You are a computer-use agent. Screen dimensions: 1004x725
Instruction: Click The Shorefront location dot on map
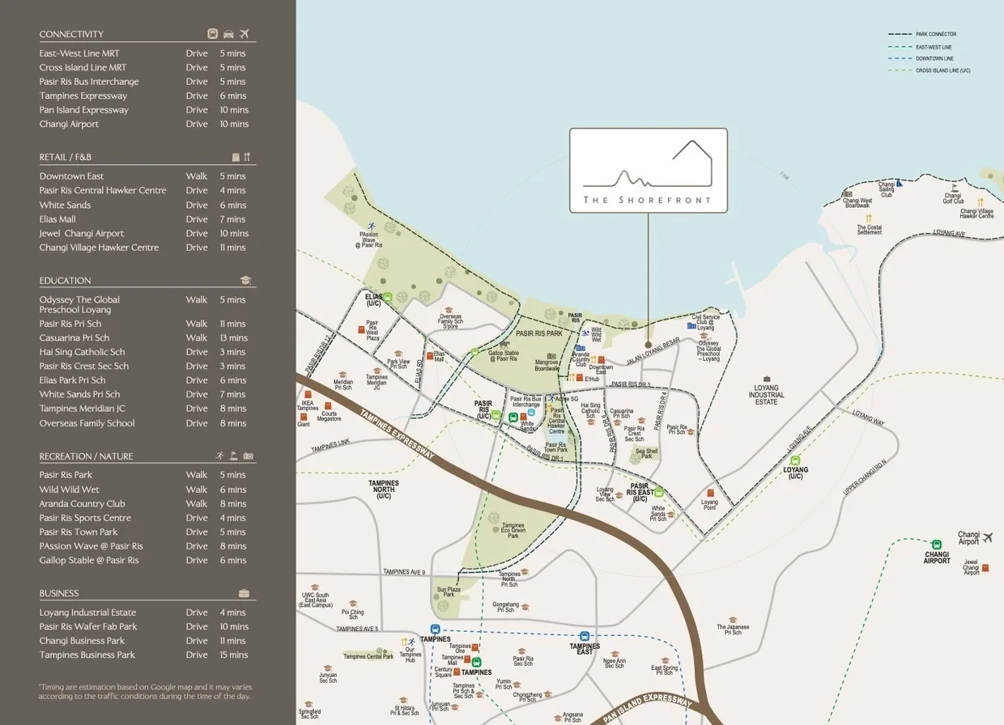tap(648, 345)
